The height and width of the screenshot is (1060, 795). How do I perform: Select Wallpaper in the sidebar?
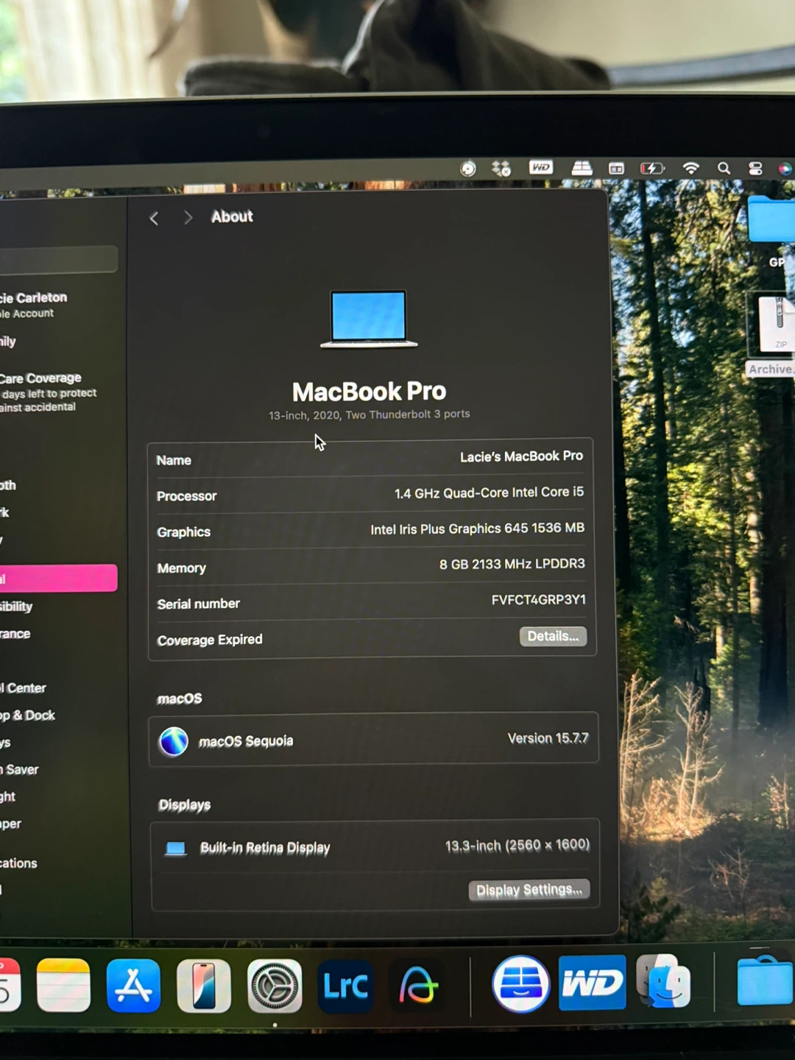pyautogui.click(x=10, y=824)
